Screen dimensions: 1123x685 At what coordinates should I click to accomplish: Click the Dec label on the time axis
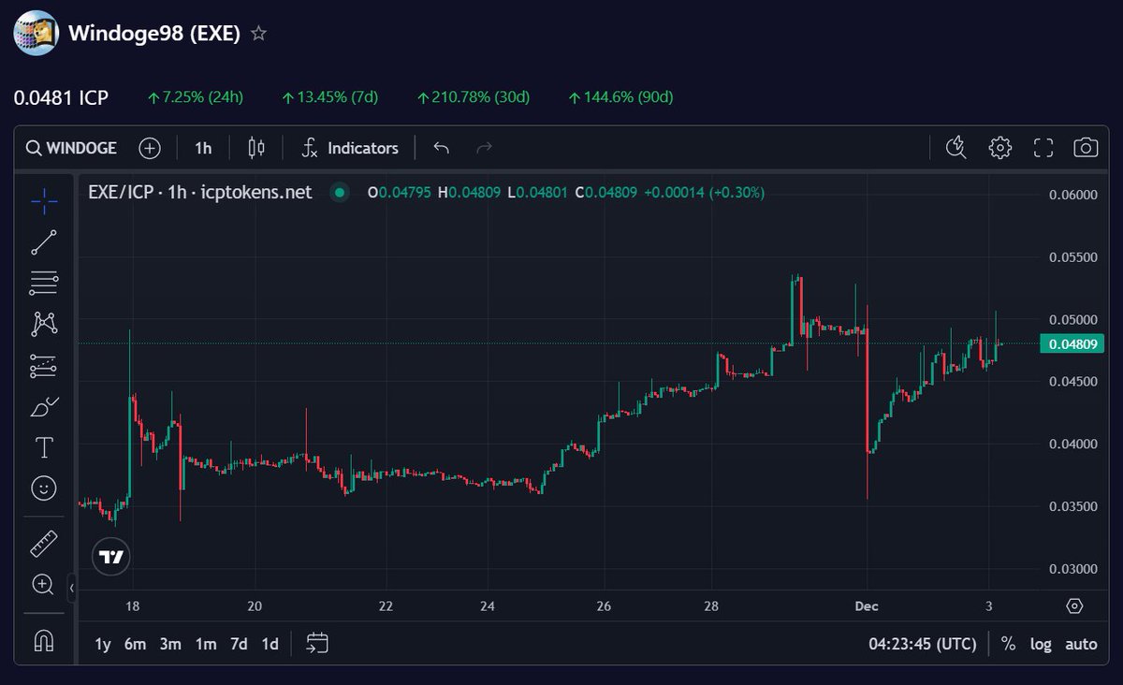pyautogui.click(x=867, y=605)
